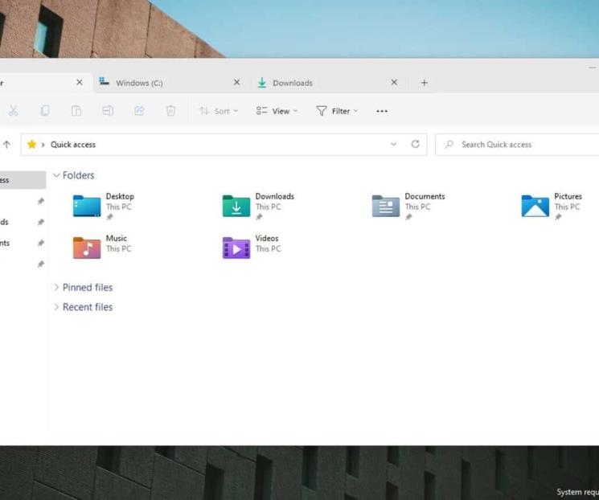Click the Windows (C:) tab drive icon
The width and height of the screenshot is (599, 500).
point(104,81)
